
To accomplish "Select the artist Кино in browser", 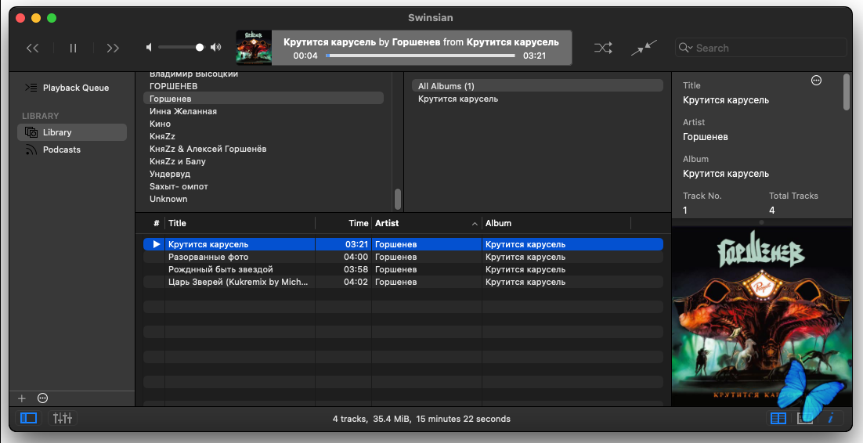I will click(160, 124).
